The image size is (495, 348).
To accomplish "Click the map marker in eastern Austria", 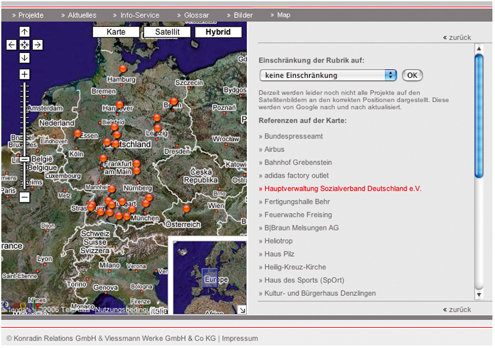I will pos(186,209).
